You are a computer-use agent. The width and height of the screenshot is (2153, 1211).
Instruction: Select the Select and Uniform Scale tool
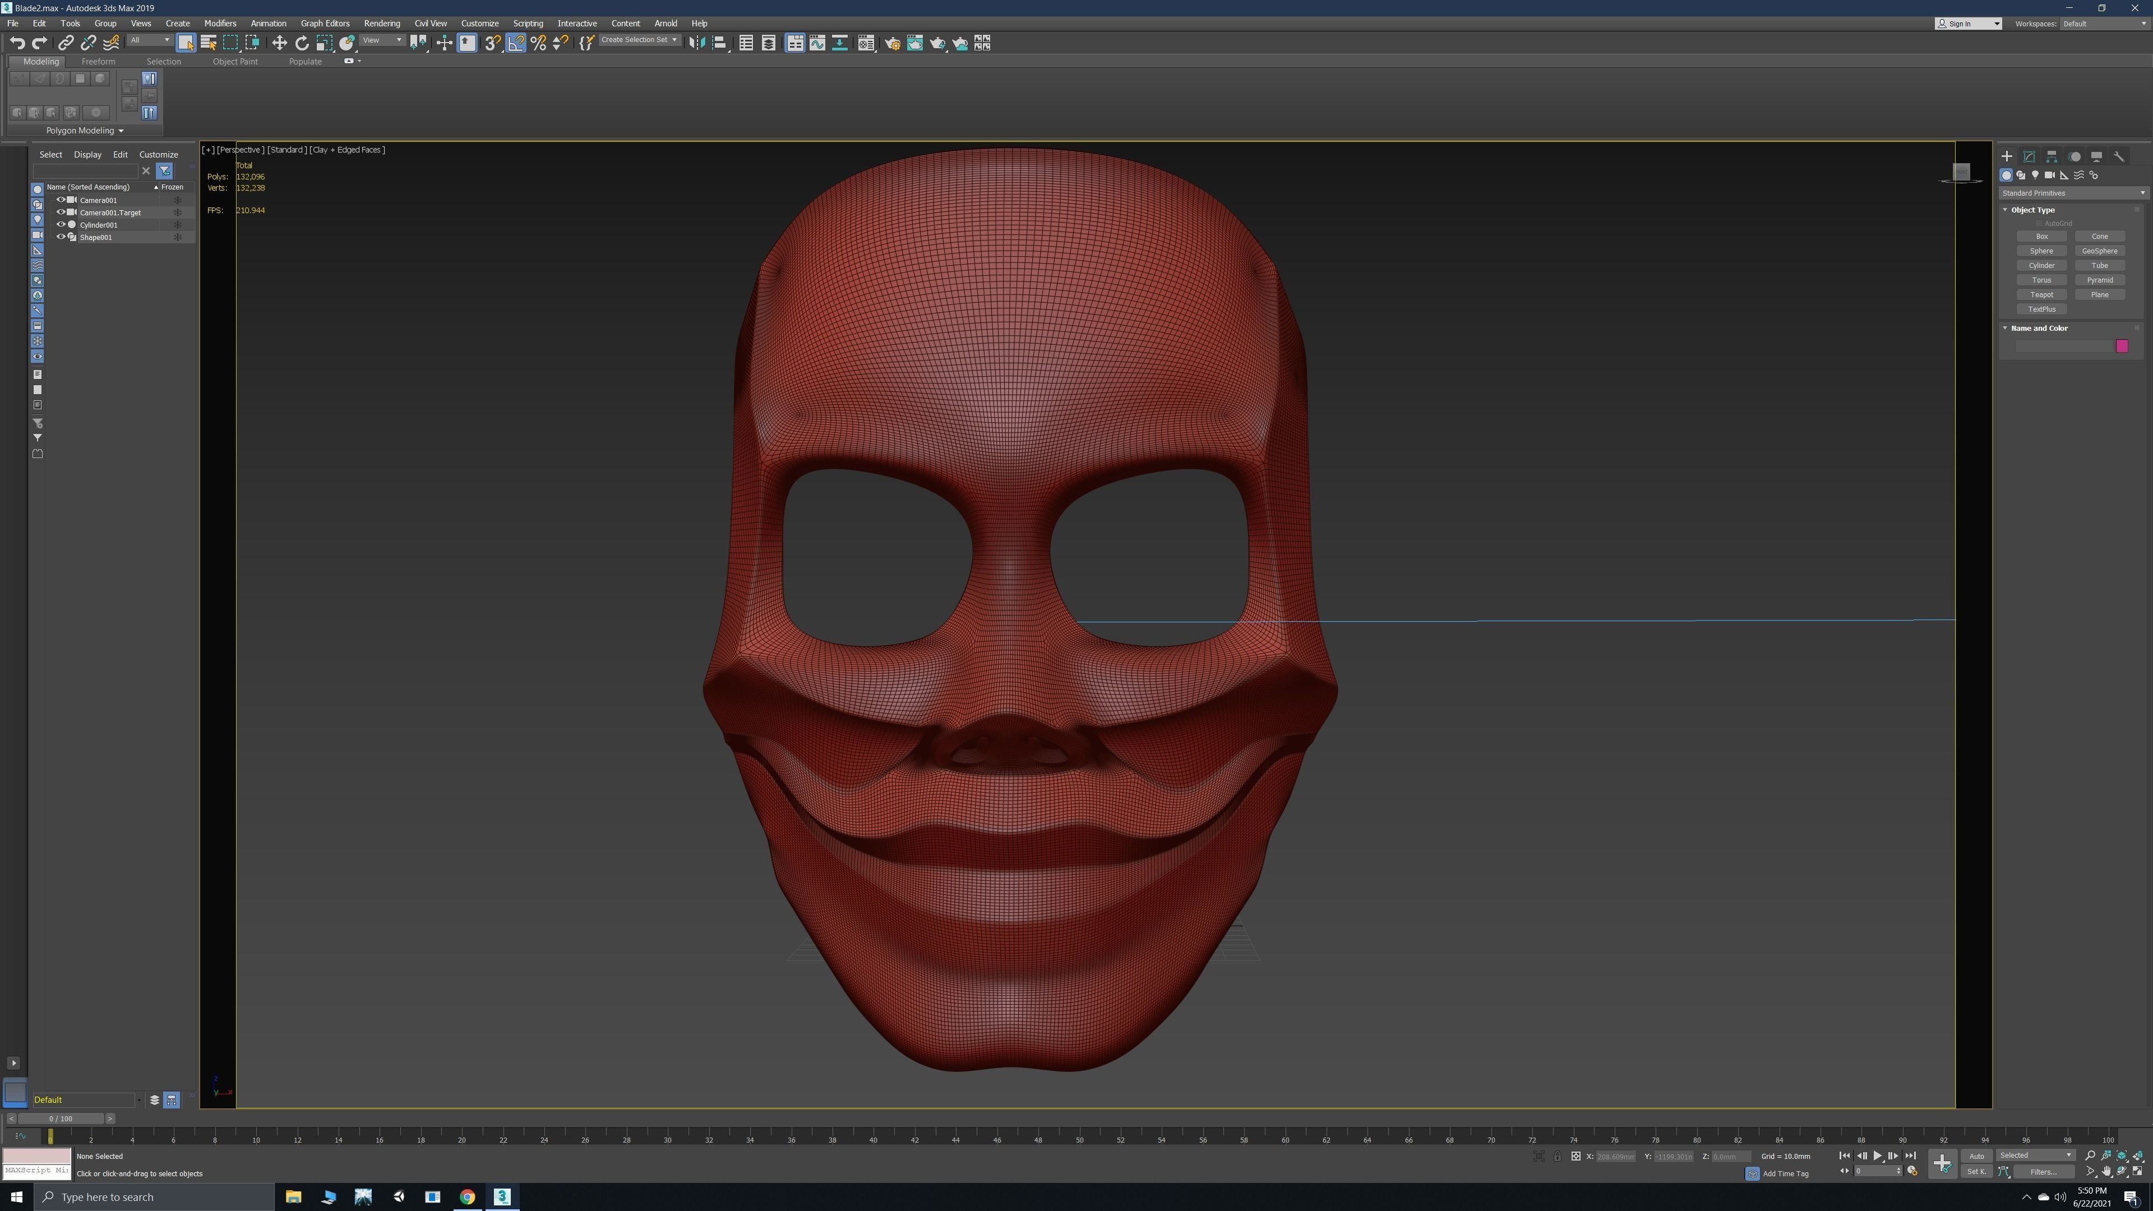click(x=324, y=43)
